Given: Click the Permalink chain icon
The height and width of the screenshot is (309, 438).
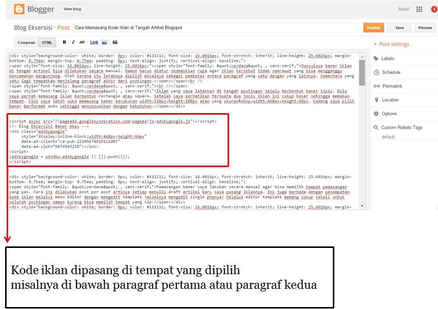Looking at the screenshot, I should tap(376, 86).
